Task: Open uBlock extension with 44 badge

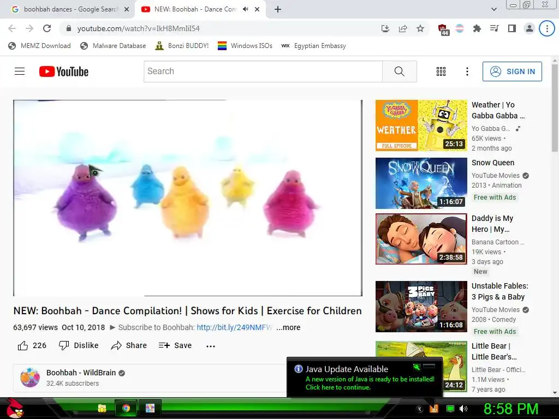Action: 443,29
